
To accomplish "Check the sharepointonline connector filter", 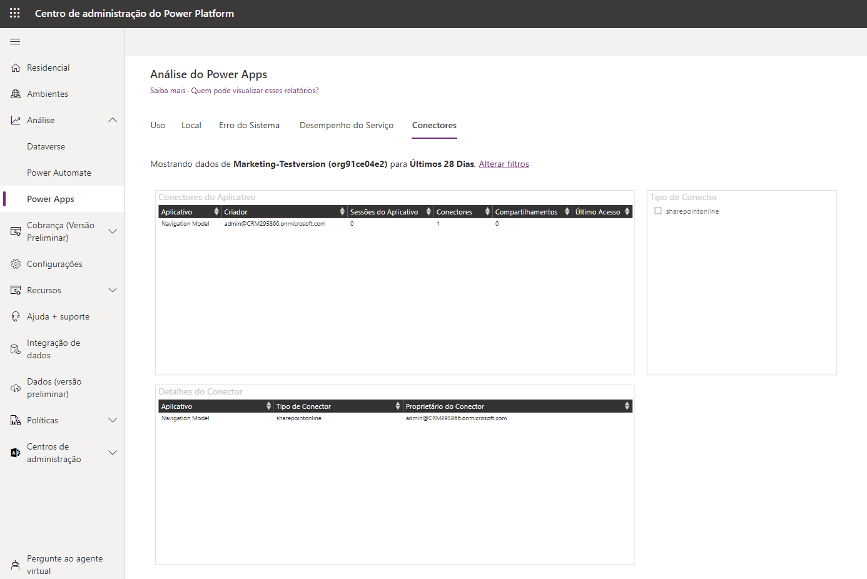I will 658,211.
